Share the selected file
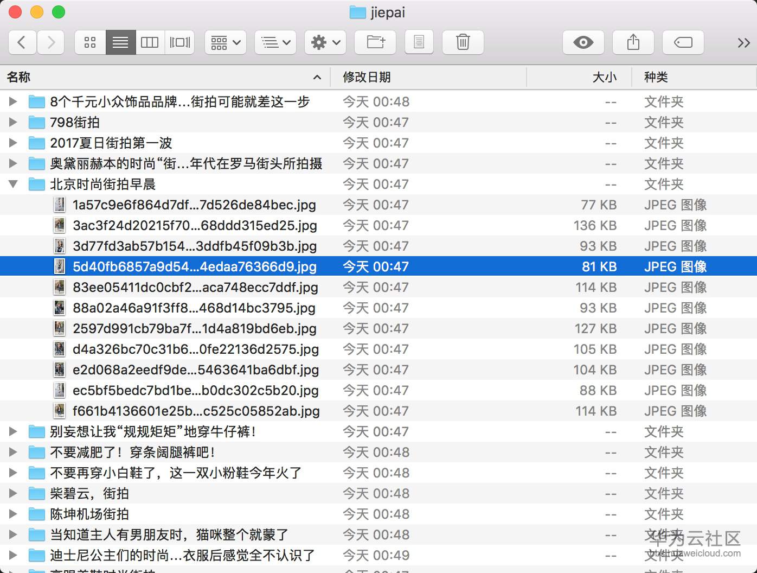Screen dimensions: 757x573 click(633, 42)
